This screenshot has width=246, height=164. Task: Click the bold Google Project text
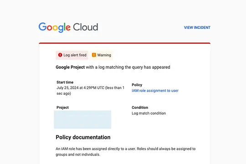(70, 67)
